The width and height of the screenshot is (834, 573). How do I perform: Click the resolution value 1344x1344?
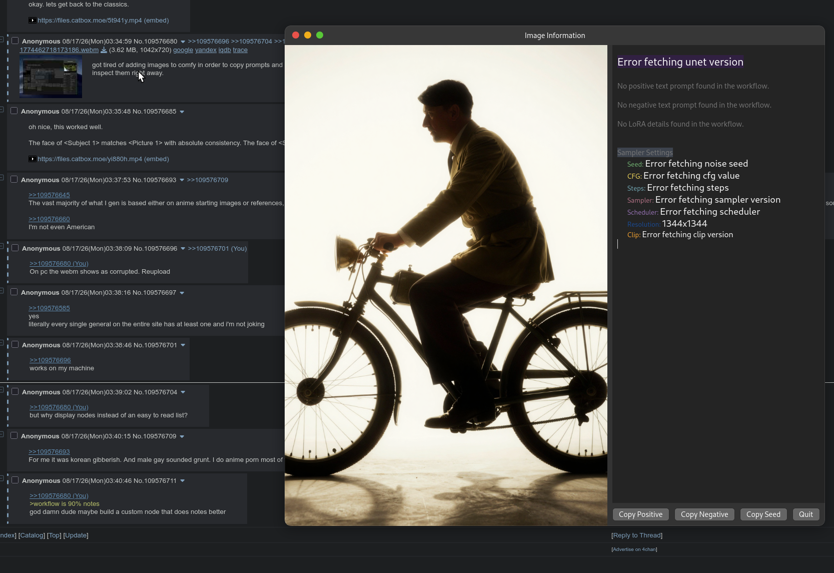point(684,224)
